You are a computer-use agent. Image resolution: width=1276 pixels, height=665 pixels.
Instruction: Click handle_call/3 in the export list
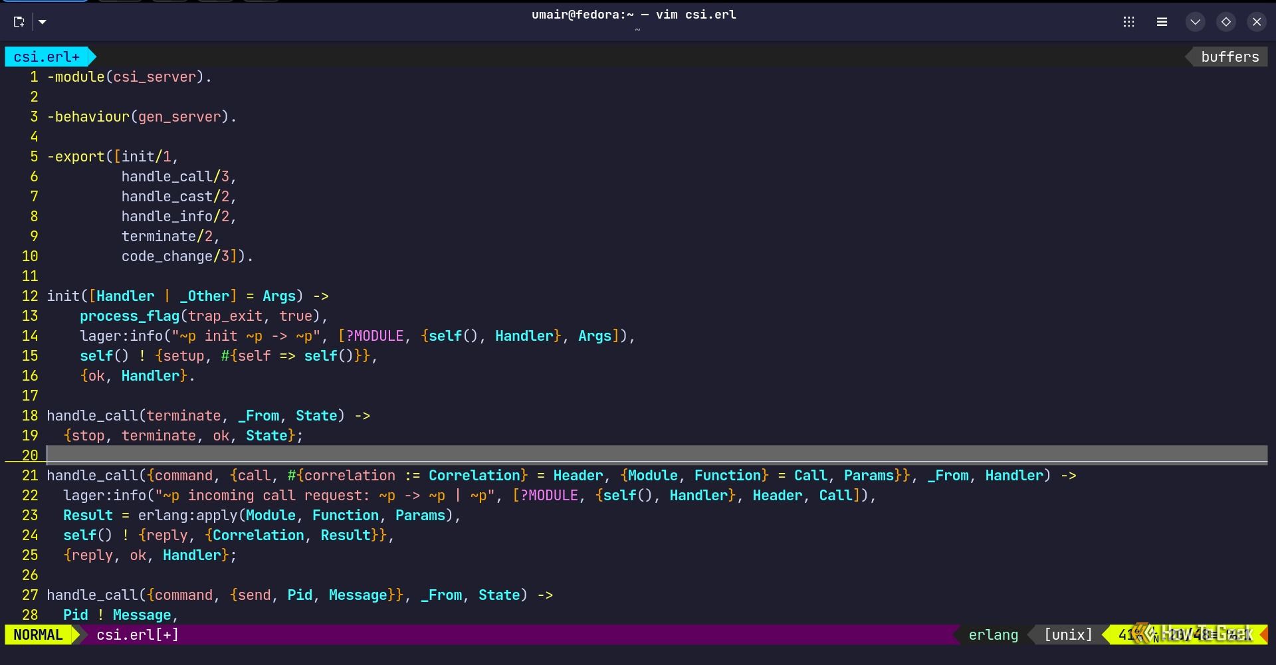(x=175, y=177)
